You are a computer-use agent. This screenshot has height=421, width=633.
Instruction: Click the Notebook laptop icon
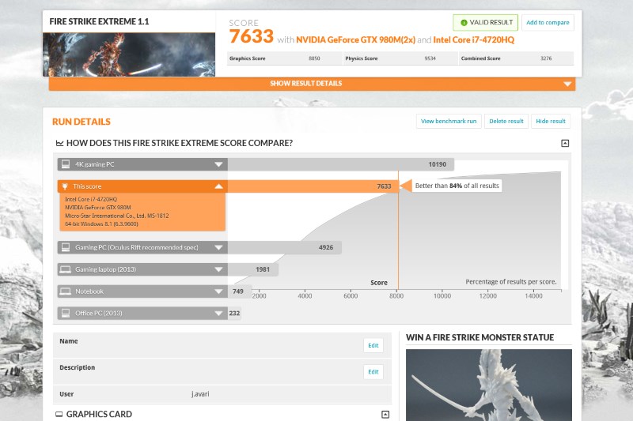tap(66, 291)
